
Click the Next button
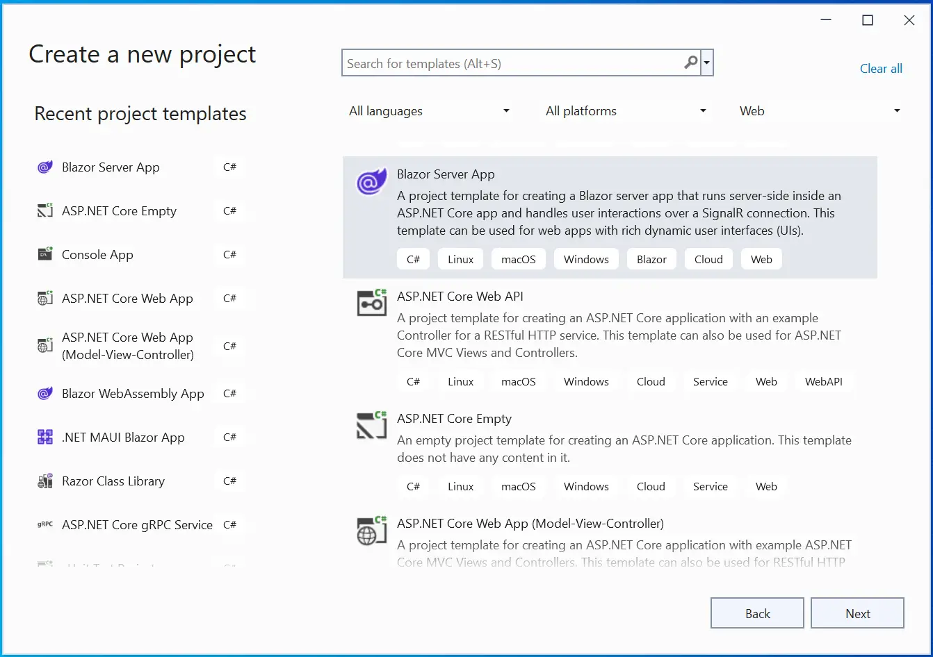click(857, 613)
